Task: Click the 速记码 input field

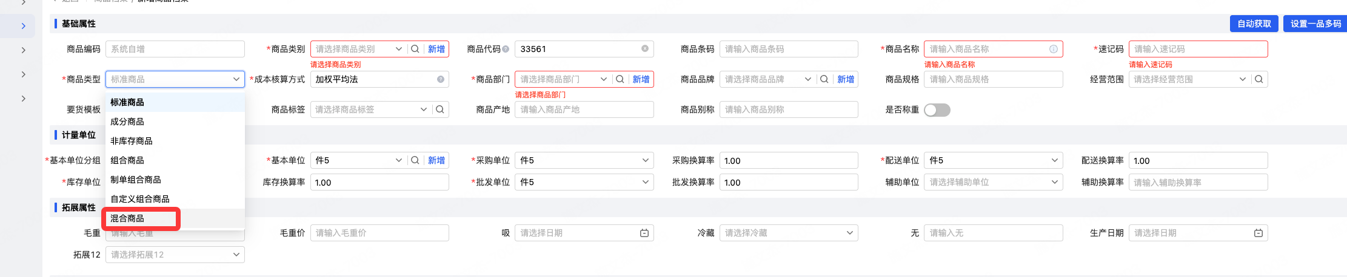Action: click(x=1197, y=49)
